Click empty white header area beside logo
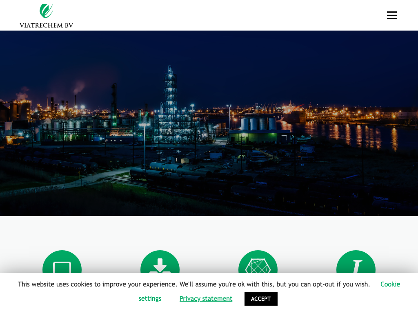The width and height of the screenshot is (418, 313). 225,15
